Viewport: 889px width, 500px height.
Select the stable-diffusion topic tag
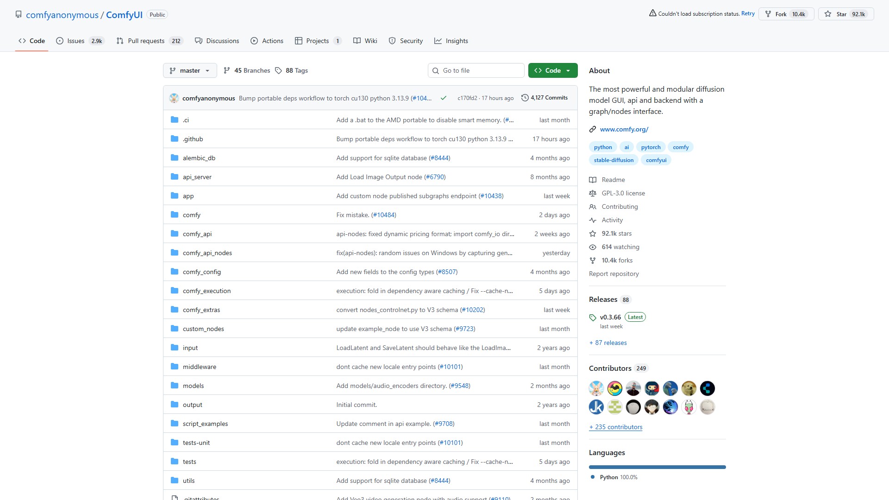pyautogui.click(x=614, y=160)
